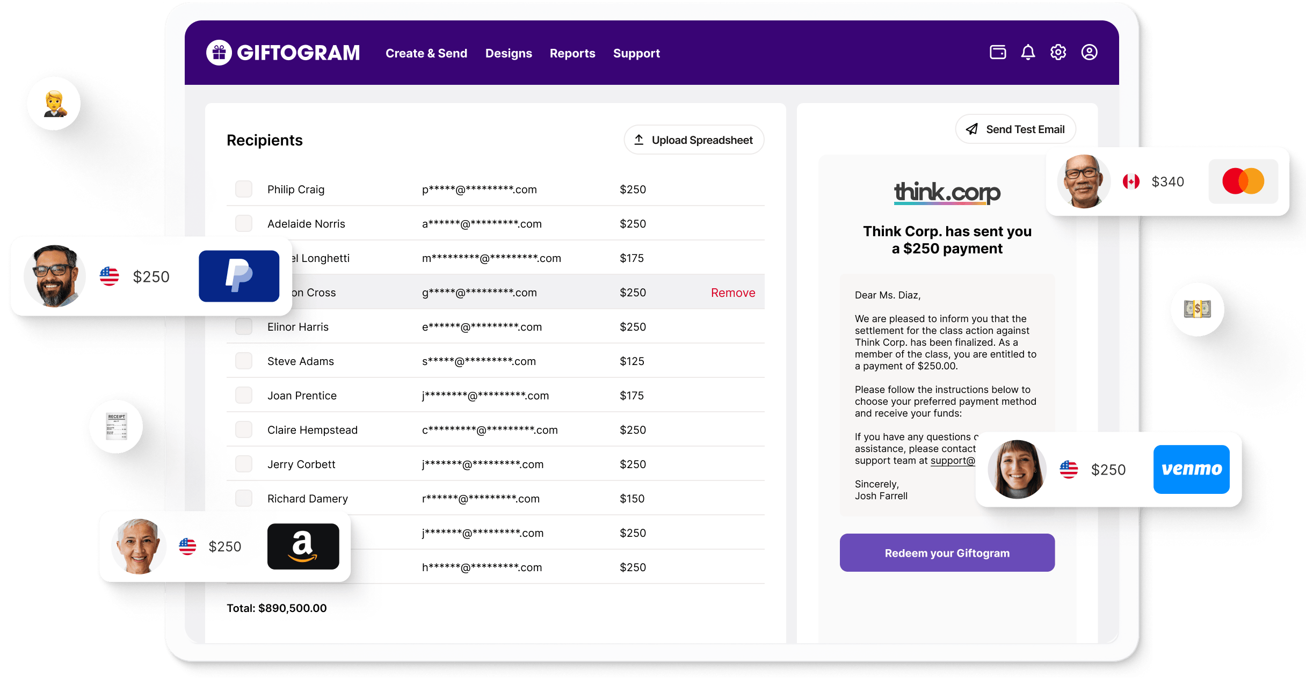
Task: Open the Support menu
Action: [636, 53]
